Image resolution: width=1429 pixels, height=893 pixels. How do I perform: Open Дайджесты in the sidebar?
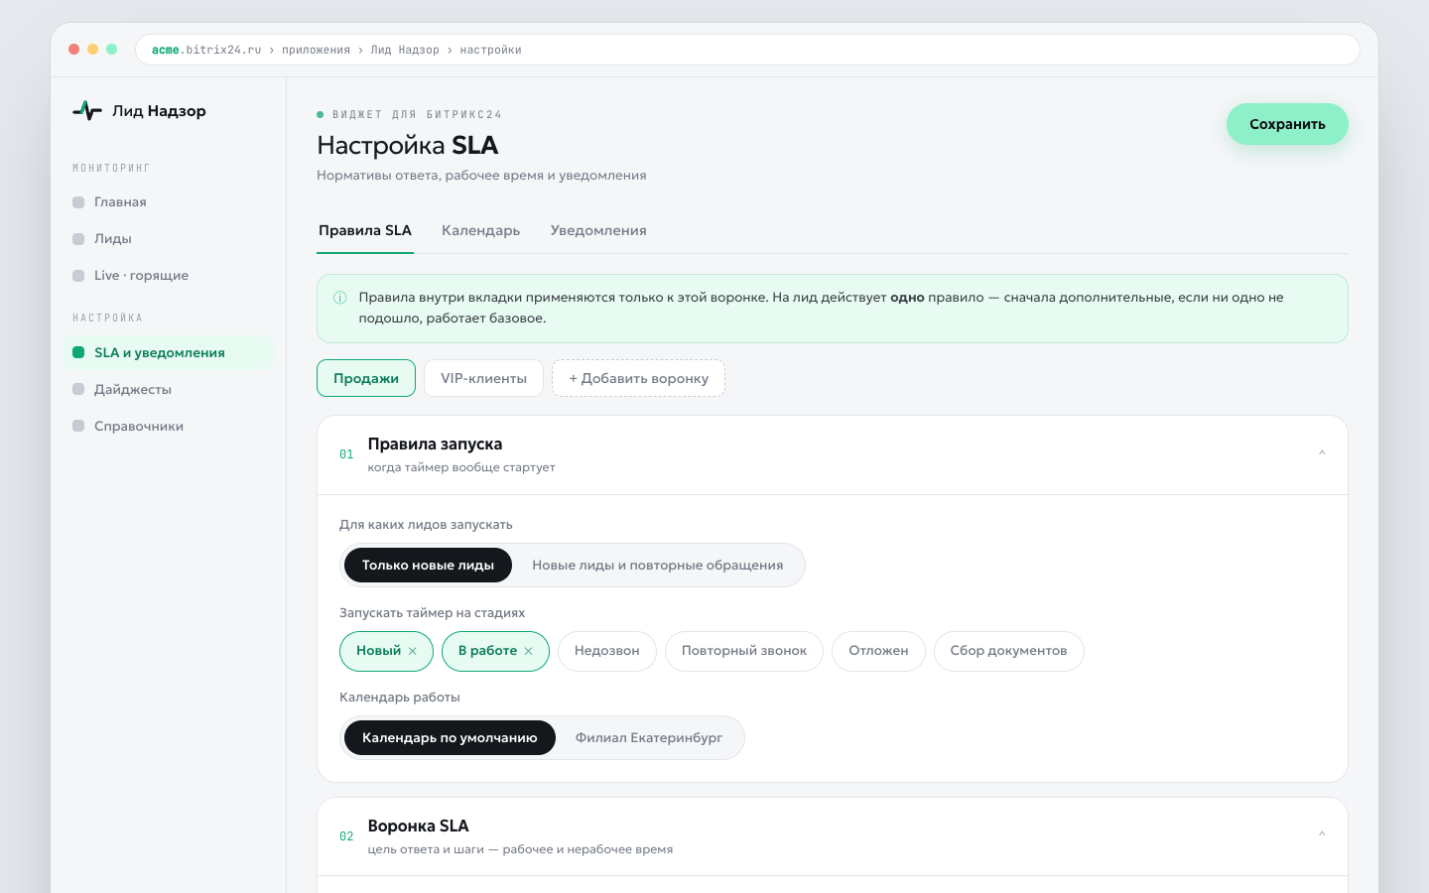[x=169, y=390]
